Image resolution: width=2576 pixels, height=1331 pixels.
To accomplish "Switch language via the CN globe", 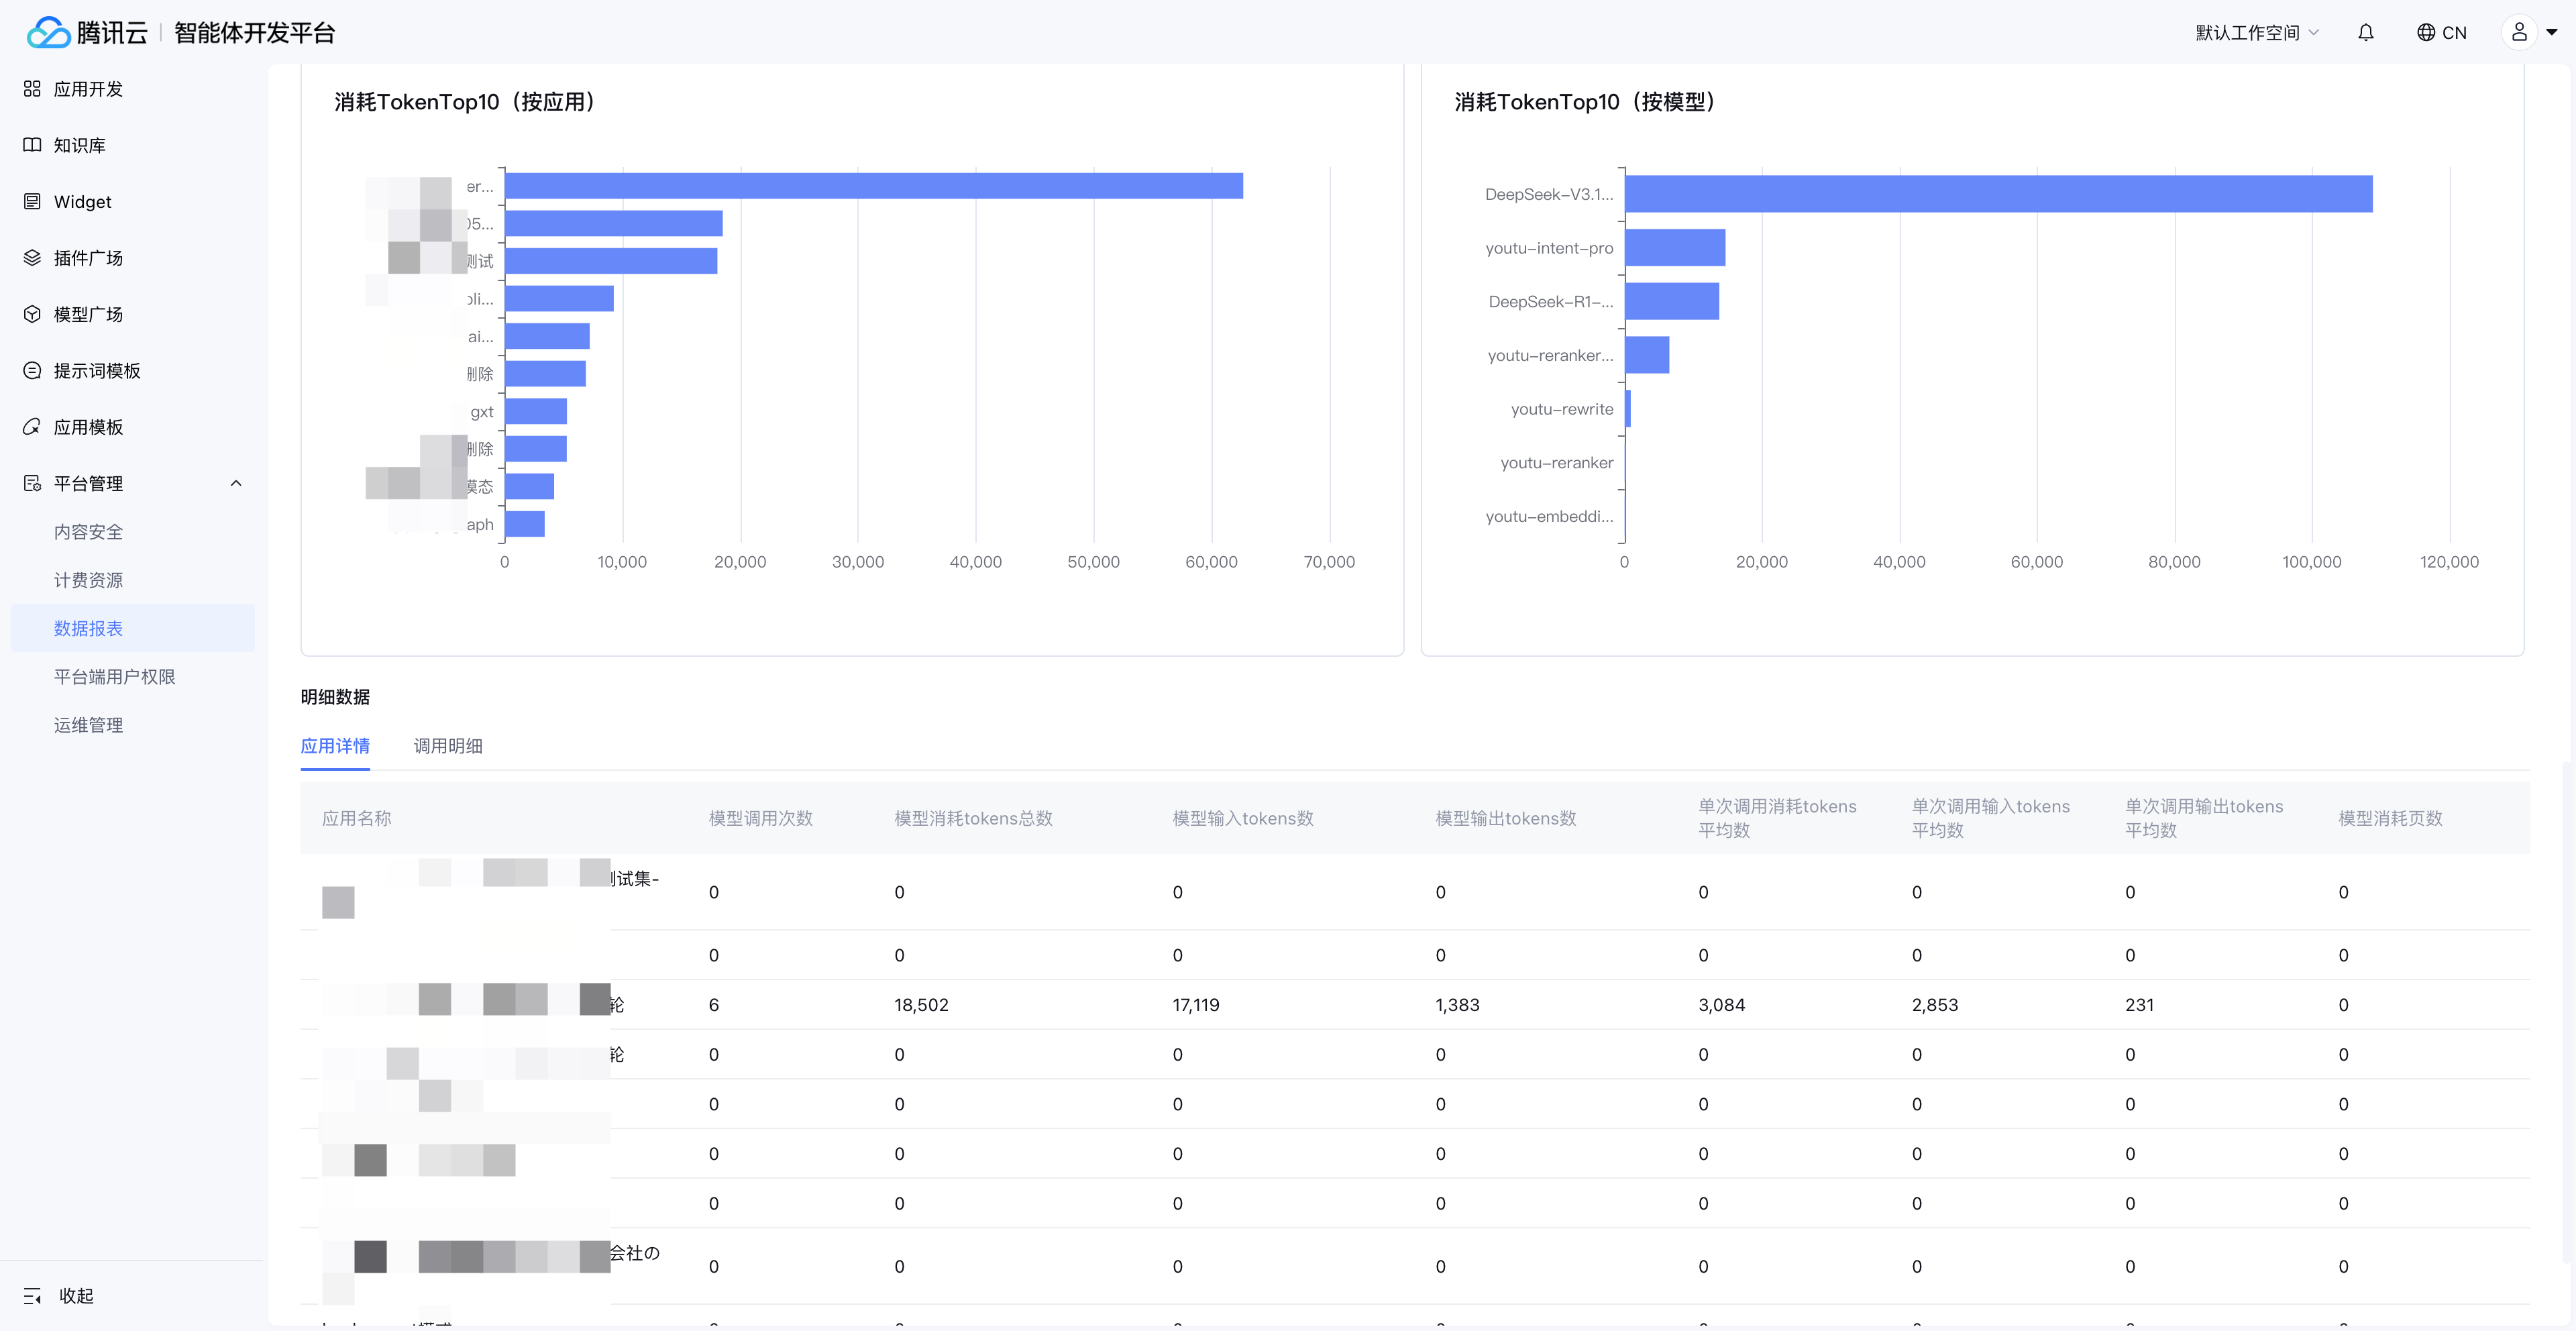I will point(2441,33).
